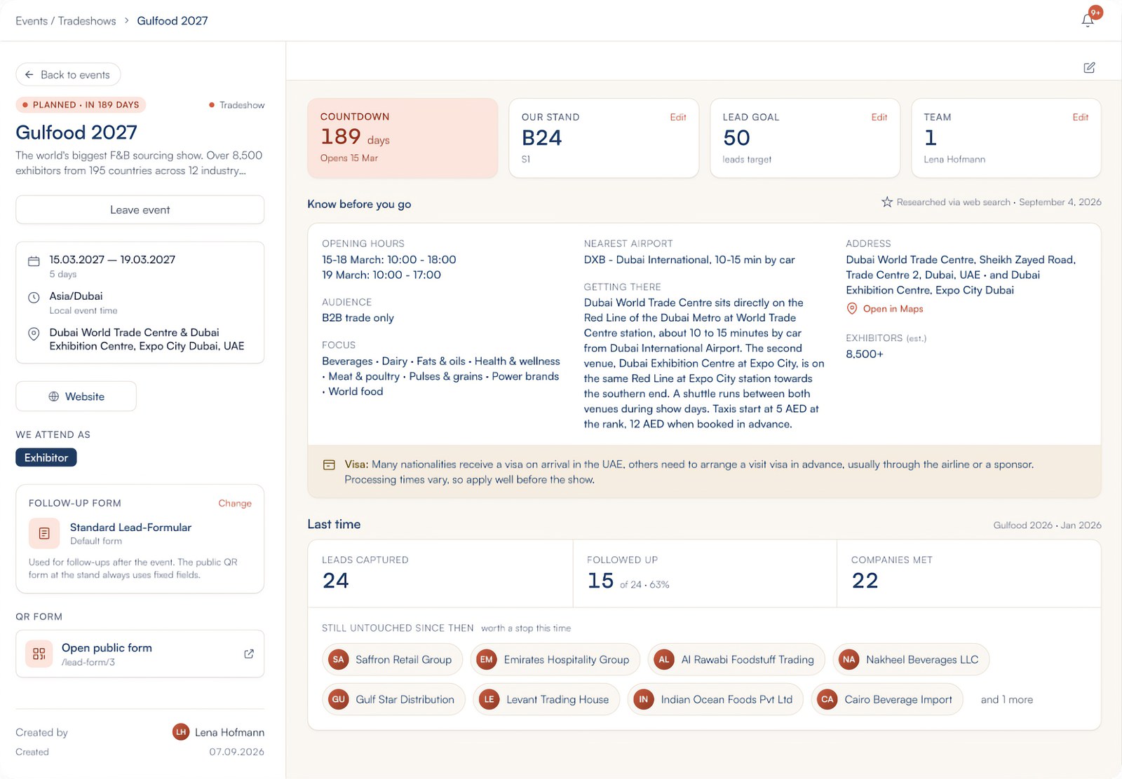Open Levant Trading House chip
The width and height of the screenshot is (1122, 779).
546,699
